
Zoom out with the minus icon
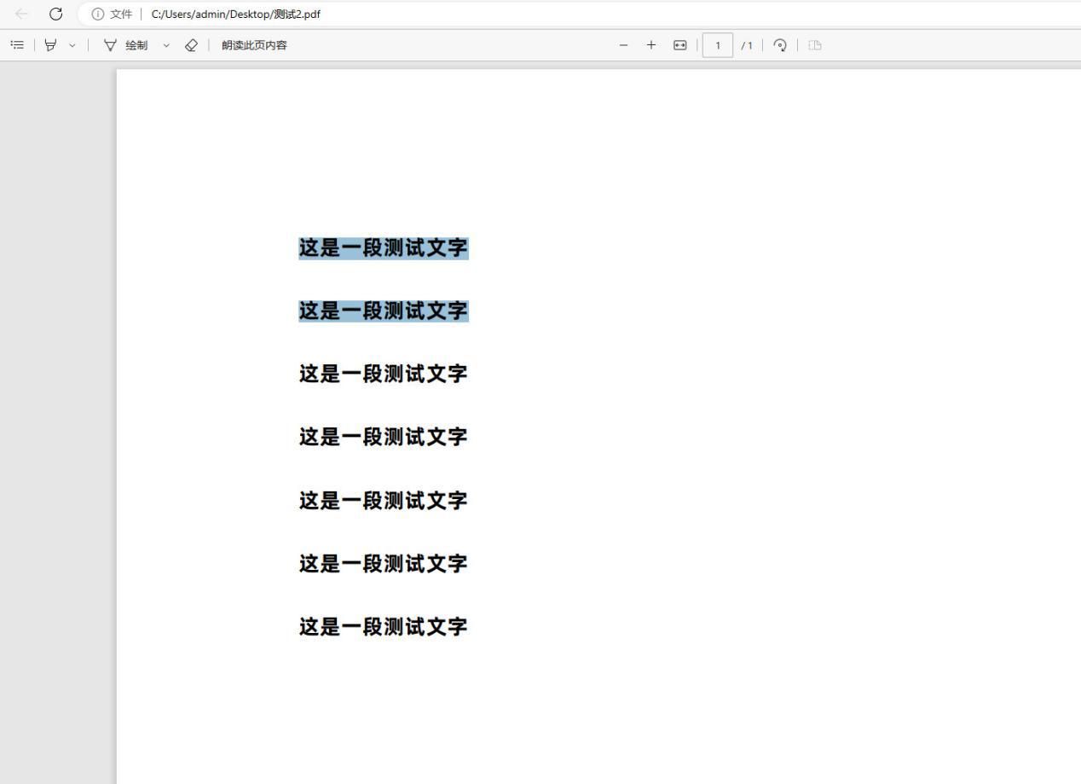coord(624,45)
